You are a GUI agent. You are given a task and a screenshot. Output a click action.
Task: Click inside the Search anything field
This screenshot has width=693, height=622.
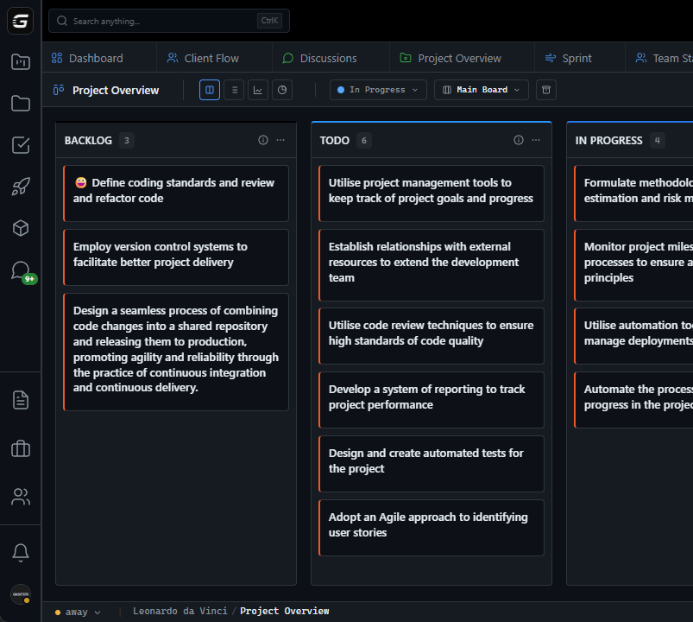155,20
